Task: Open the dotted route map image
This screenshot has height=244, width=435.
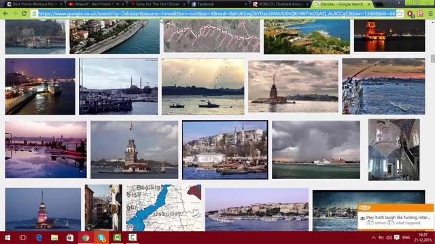Action: [211, 36]
